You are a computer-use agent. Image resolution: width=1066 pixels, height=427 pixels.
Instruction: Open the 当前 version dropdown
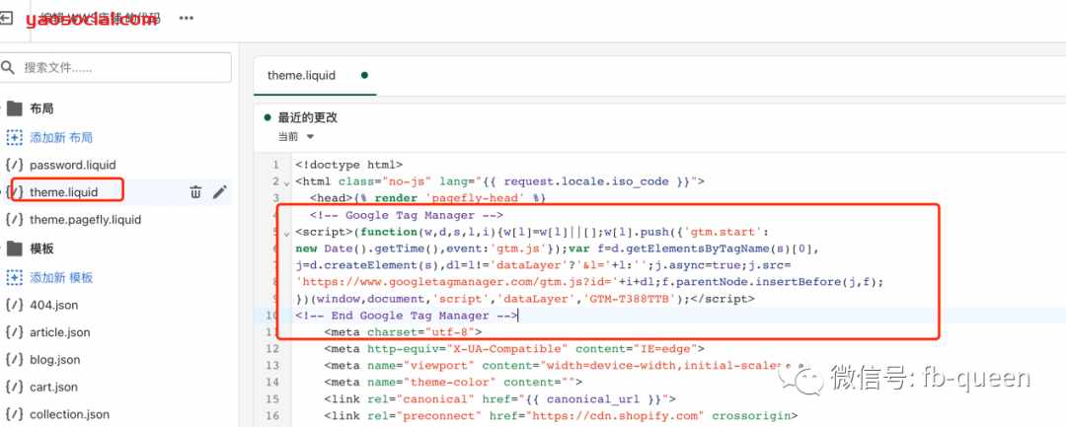(x=296, y=136)
